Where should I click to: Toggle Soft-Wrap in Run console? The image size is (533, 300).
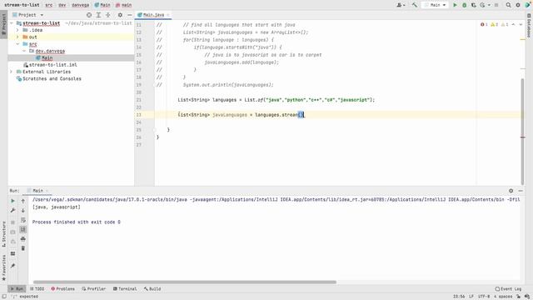coord(23,220)
